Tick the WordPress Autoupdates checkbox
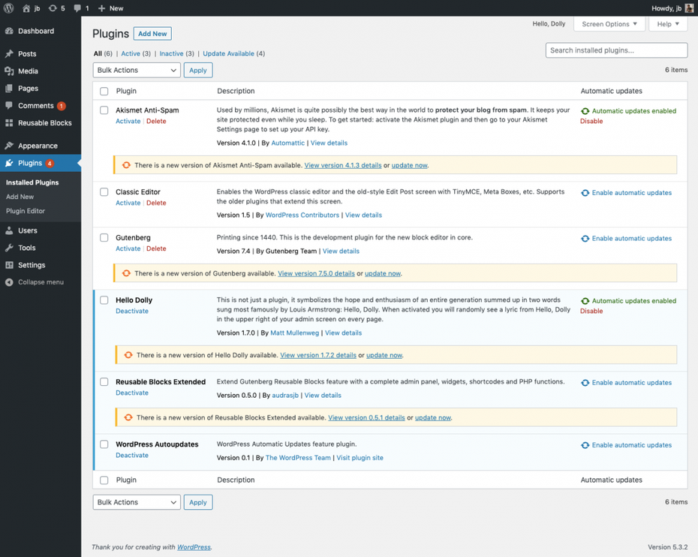698x557 pixels. (x=104, y=444)
